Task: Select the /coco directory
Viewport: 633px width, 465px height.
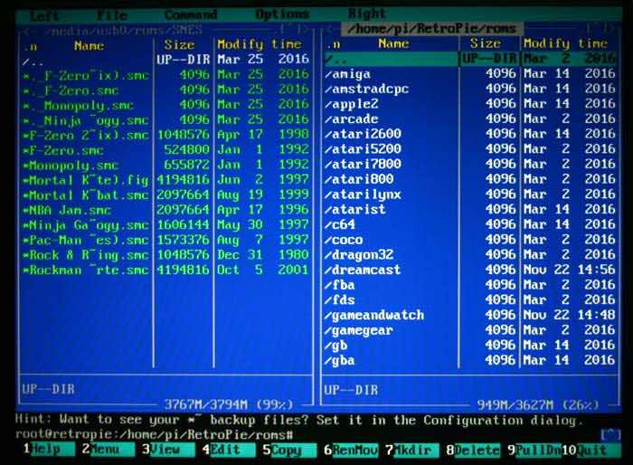Action: click(x=470, y=240)
